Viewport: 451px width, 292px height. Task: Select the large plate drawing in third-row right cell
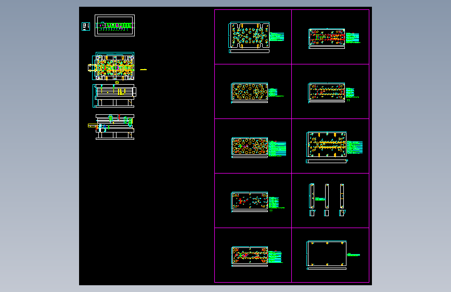tap(327, 148)
